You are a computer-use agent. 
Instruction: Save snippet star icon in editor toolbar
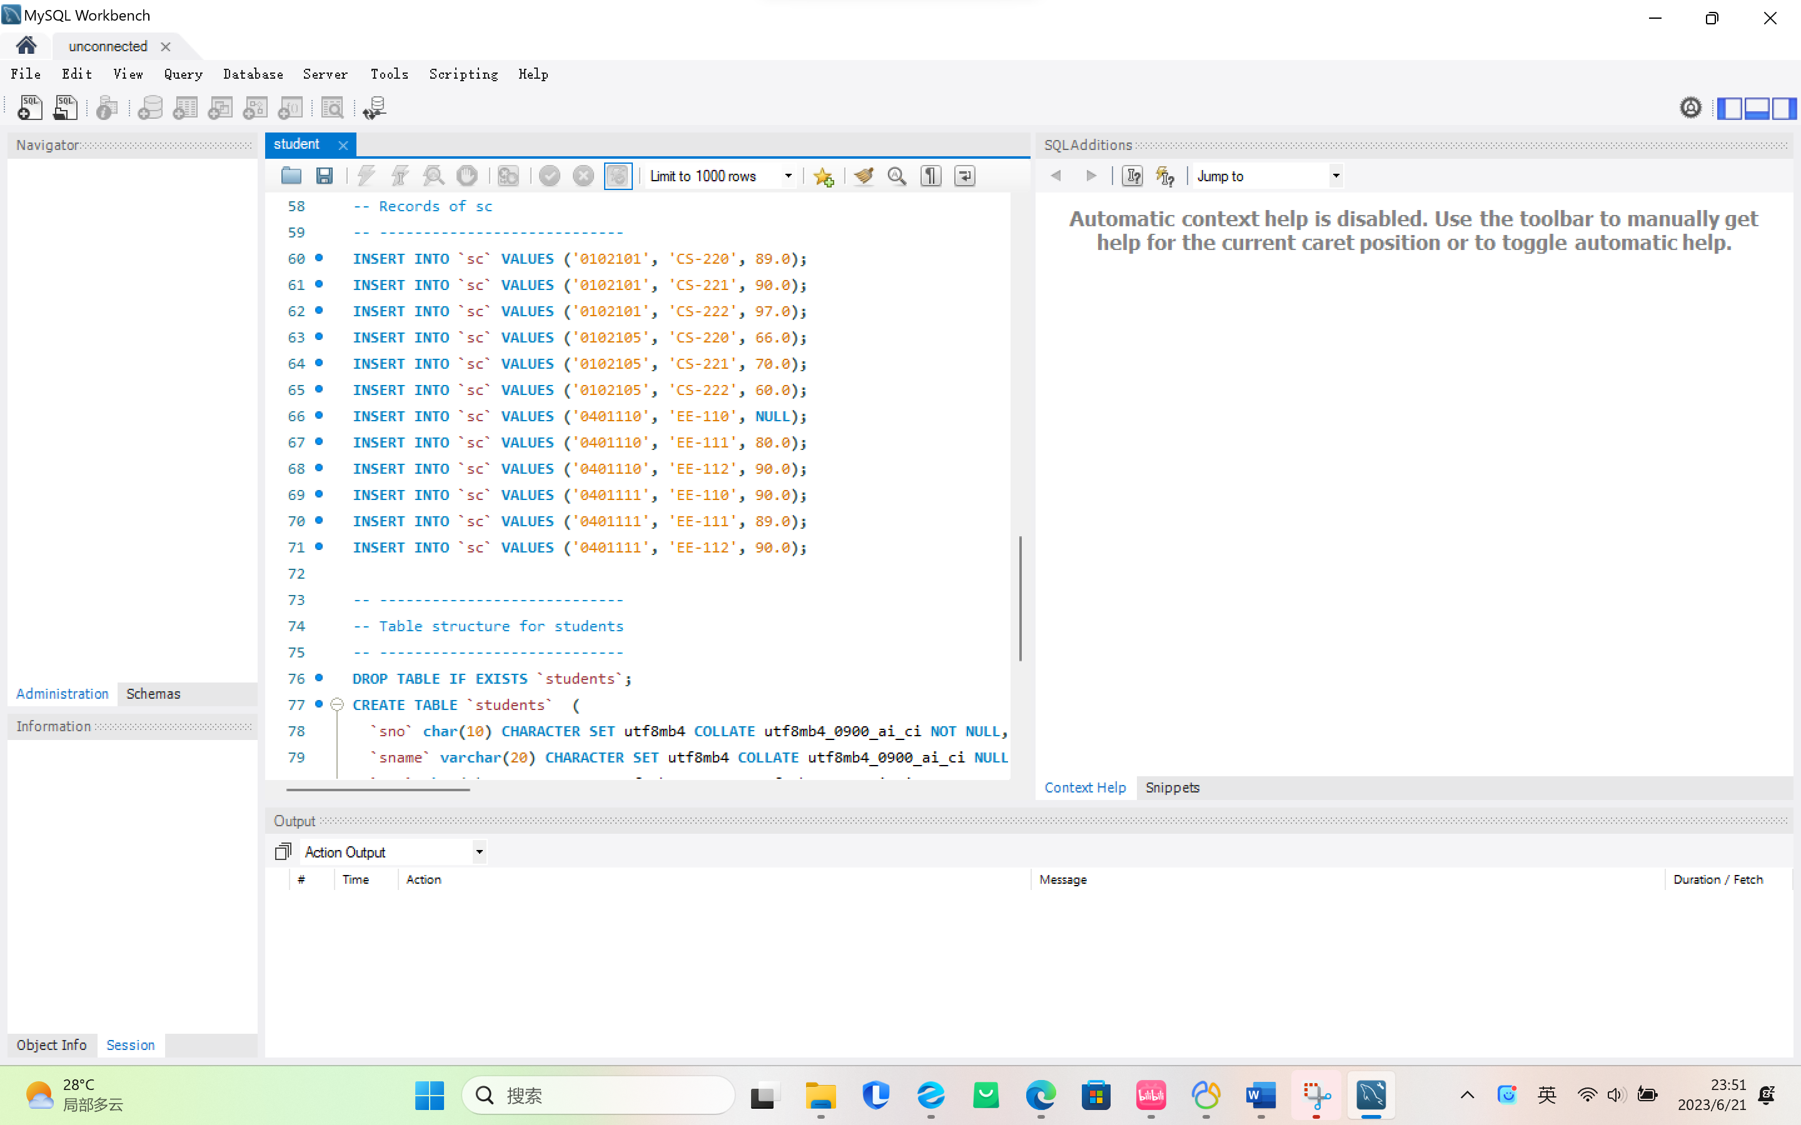click(x=823, y=176)
